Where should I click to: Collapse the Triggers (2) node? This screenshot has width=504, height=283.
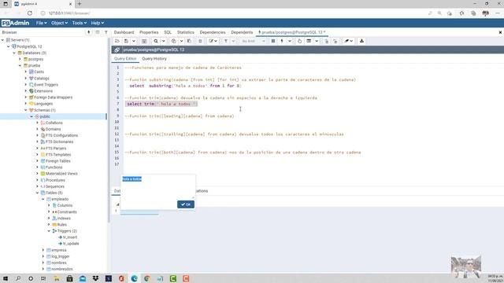49,231
